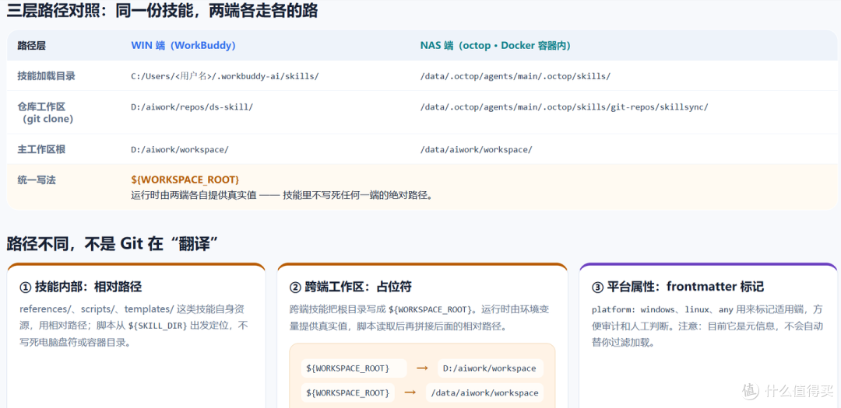This screenshot has width=841, height=408.
Task: Click the D:/aiwork/workspace chip in the card
Action: tap(490, 368)
